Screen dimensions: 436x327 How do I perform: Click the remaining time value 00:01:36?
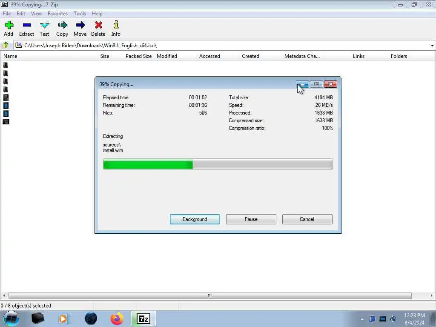point(198,105)
